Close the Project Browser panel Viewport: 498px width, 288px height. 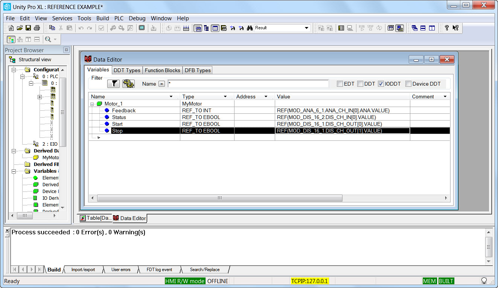point(66,50)
